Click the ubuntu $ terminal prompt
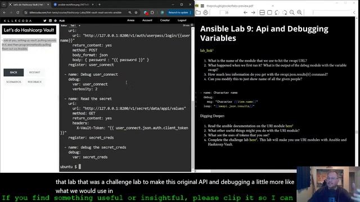Image resolution: width=360 pixels, height=202 pixels. [69, 167]
